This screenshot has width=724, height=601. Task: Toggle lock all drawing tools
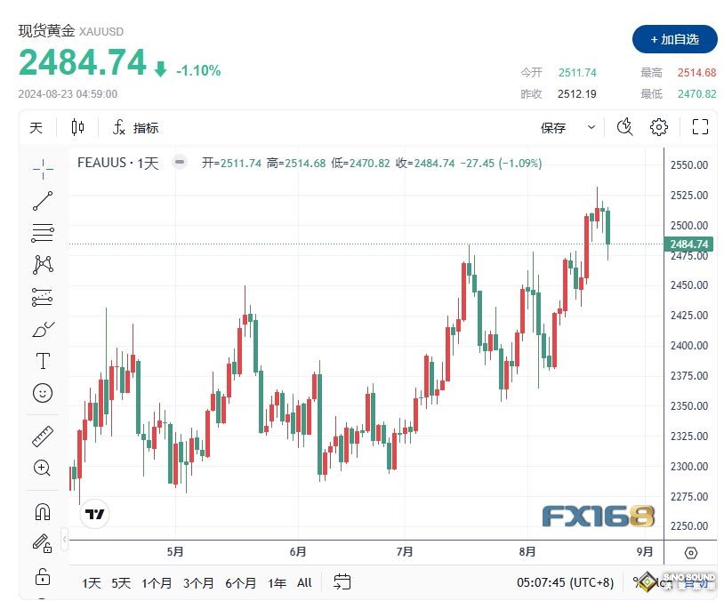point(43,576)
